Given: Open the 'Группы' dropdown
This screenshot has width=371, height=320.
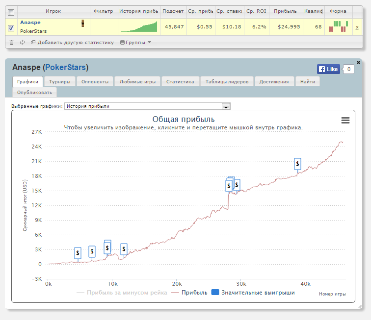Looking at the screenshot, I should (x=135, y=43).
